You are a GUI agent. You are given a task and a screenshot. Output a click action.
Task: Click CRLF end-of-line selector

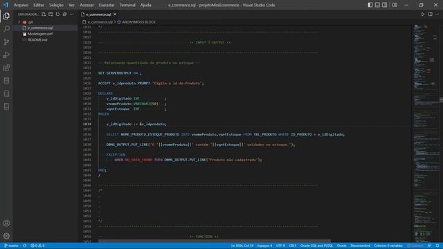pyautogui.click(x=292, y=246)
